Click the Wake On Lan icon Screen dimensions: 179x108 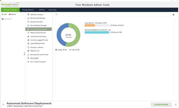pos(28,51)
